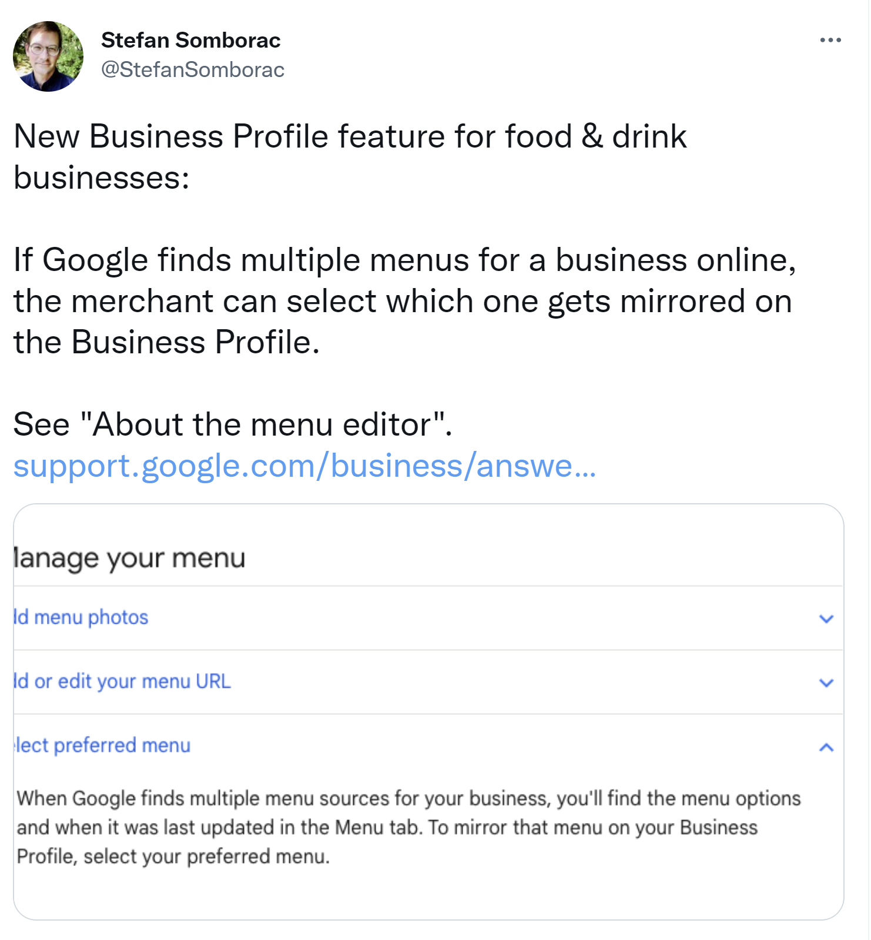Click the 'New Business Profile feature' tweet sentence
Screen dimensions: 871x940
350,136
